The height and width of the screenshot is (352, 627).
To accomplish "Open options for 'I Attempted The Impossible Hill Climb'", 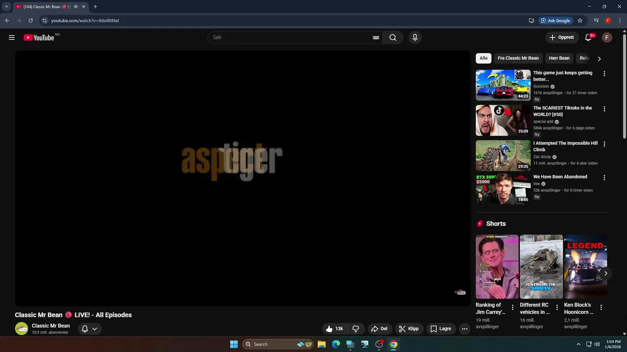I will tap(604, 144).
